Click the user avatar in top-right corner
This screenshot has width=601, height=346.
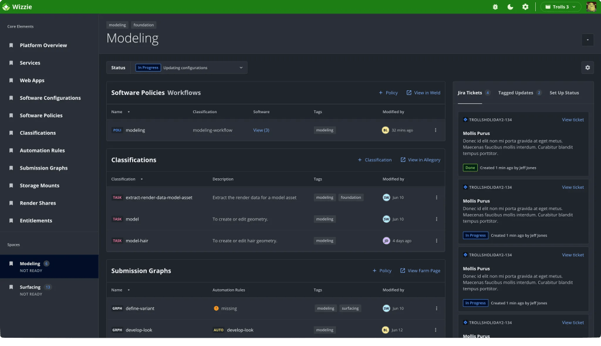tap(591, 7)
